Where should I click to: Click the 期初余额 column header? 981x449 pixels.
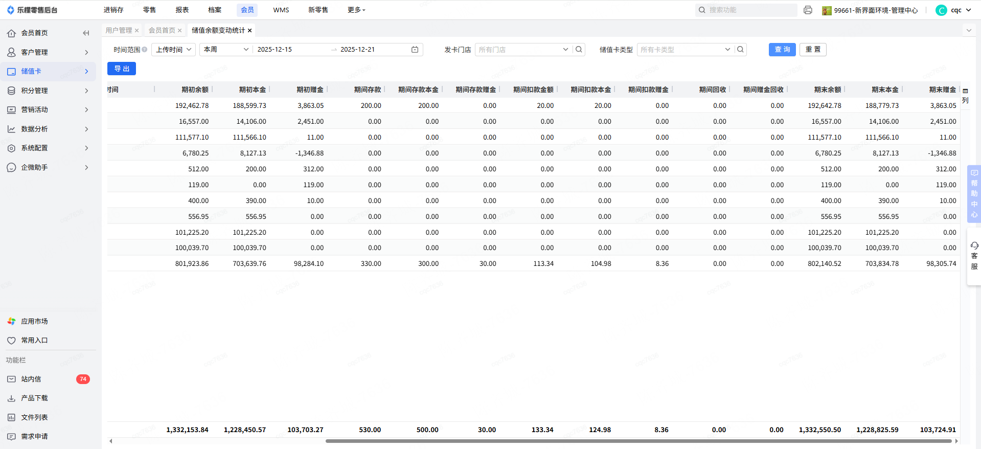tap(195, 90)
